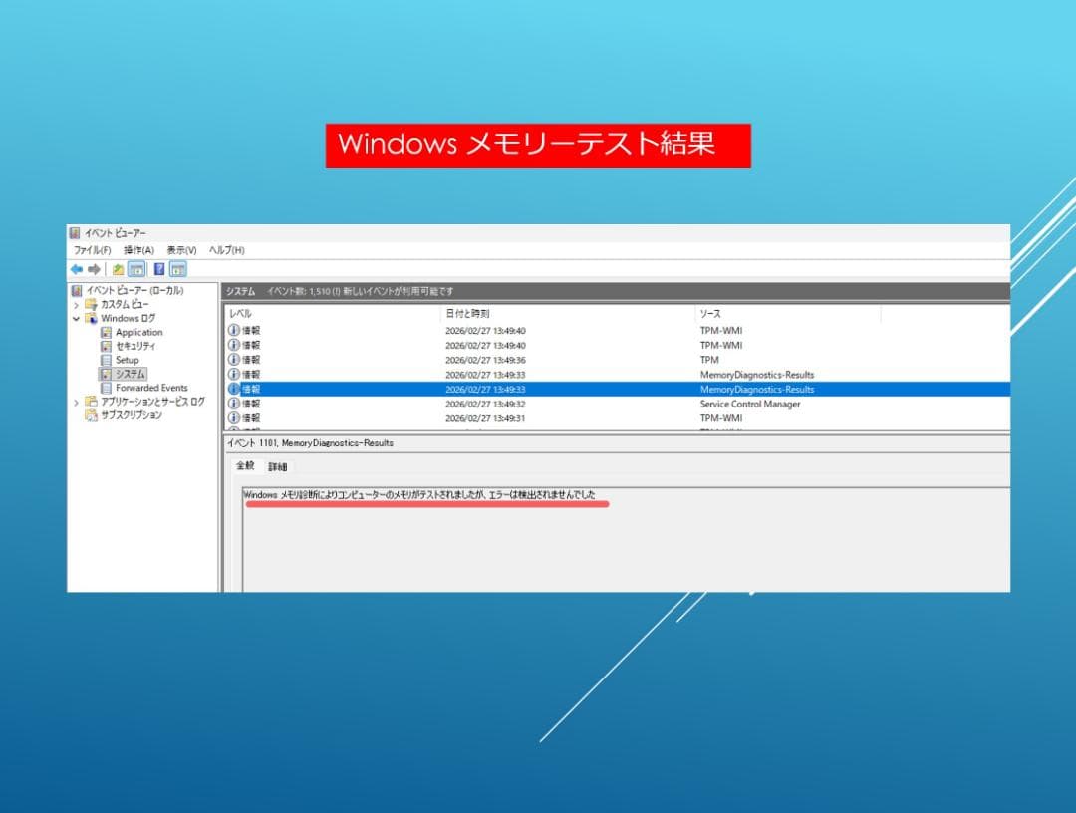Open the ヘルプ(H) menu
Image resolution: width=1076 pixels, height=813 pixels.
[x=226, y=250]
